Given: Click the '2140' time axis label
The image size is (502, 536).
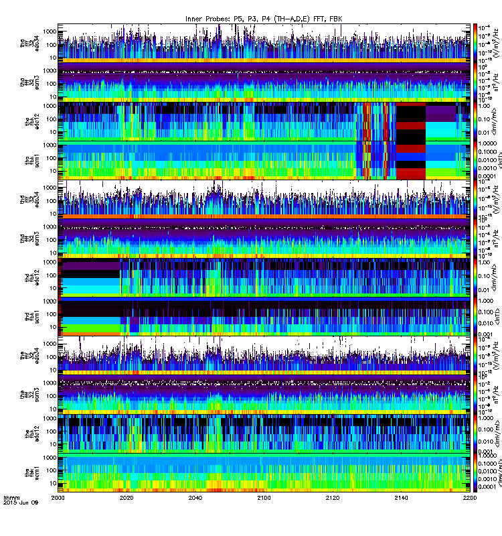Looking at the screenshot, I should (x=401, y=498).
